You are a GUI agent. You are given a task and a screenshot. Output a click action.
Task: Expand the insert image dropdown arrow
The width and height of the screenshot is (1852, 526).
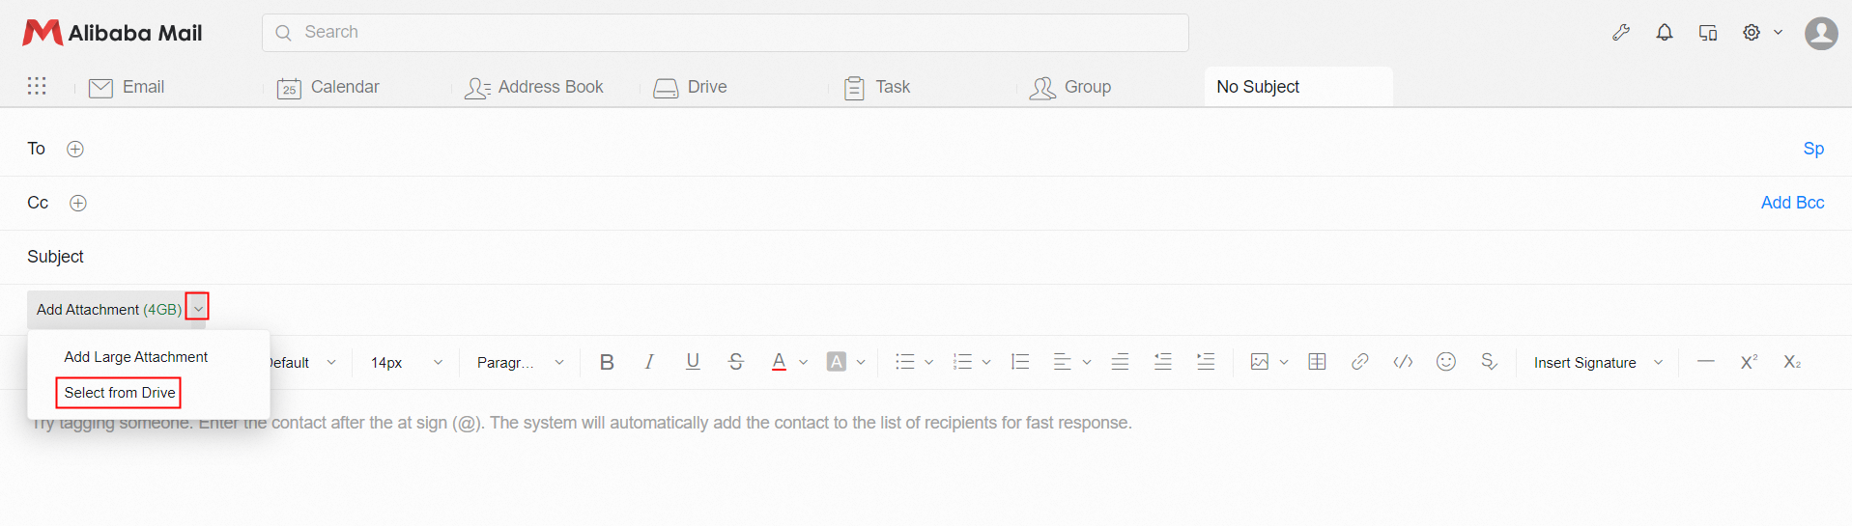[x=1284, y=363]
